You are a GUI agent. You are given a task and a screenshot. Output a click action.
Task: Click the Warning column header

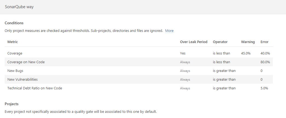coord(248,42)
